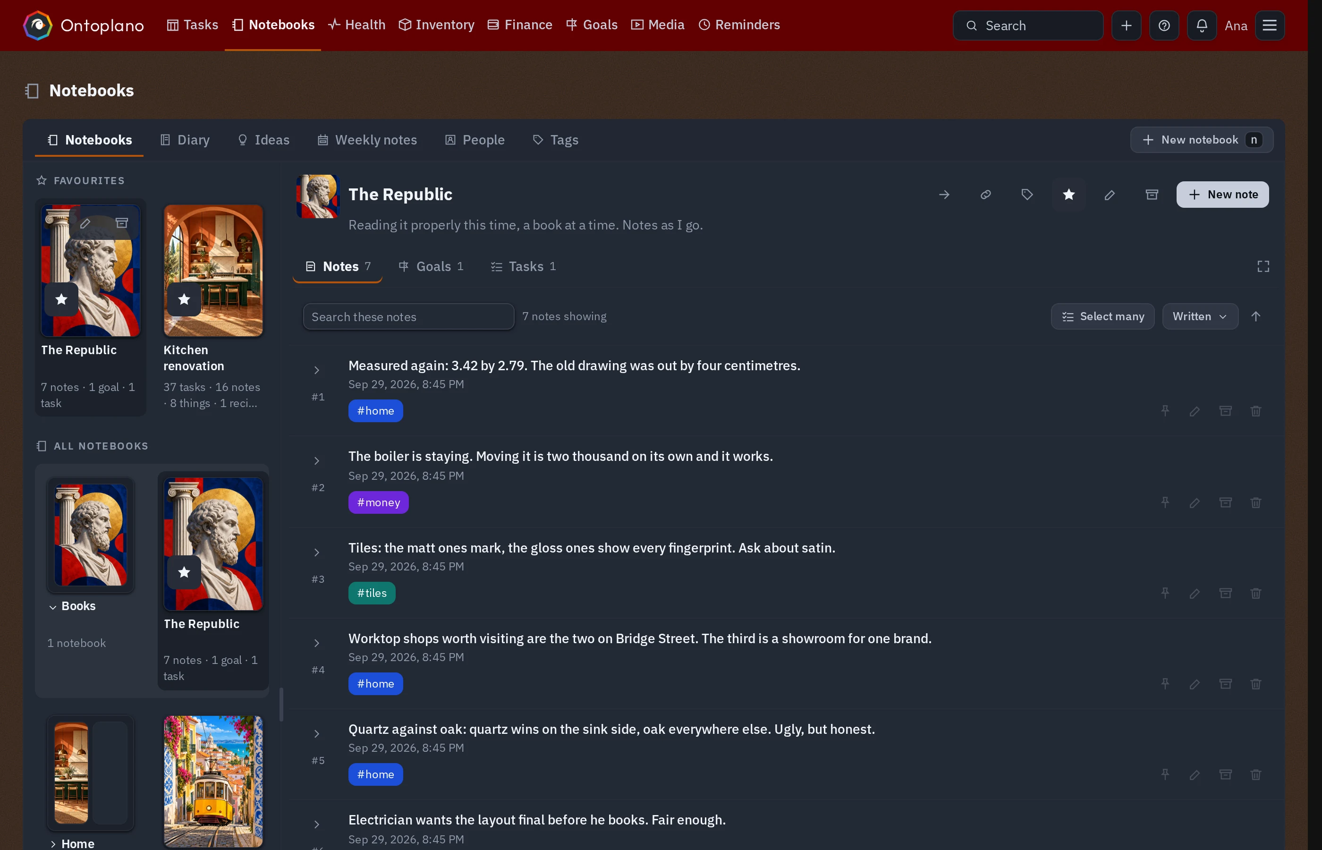Image resolution: width=1322 pixels, height=850 pixels.
Task: Toggle star on The Republic card under All Notebooks
Action: tap(184, 572)
